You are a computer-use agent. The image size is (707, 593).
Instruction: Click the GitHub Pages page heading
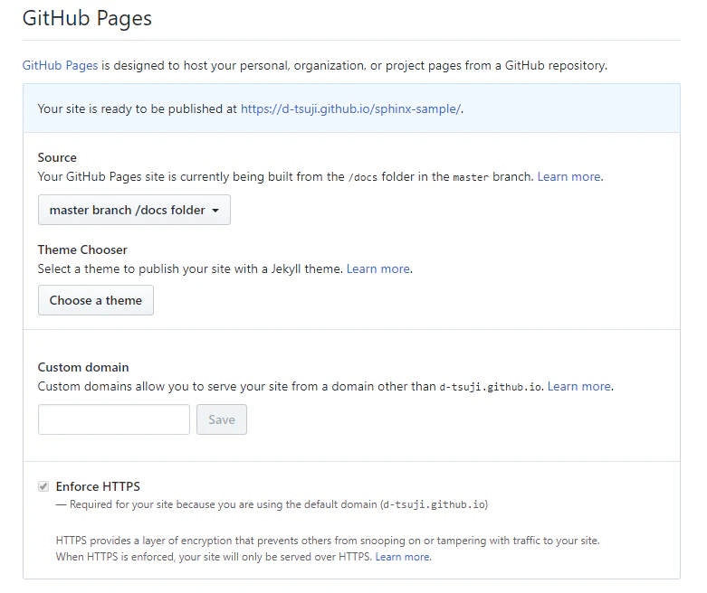pos(87,18)
